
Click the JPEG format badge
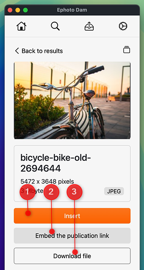pos(114,191)
